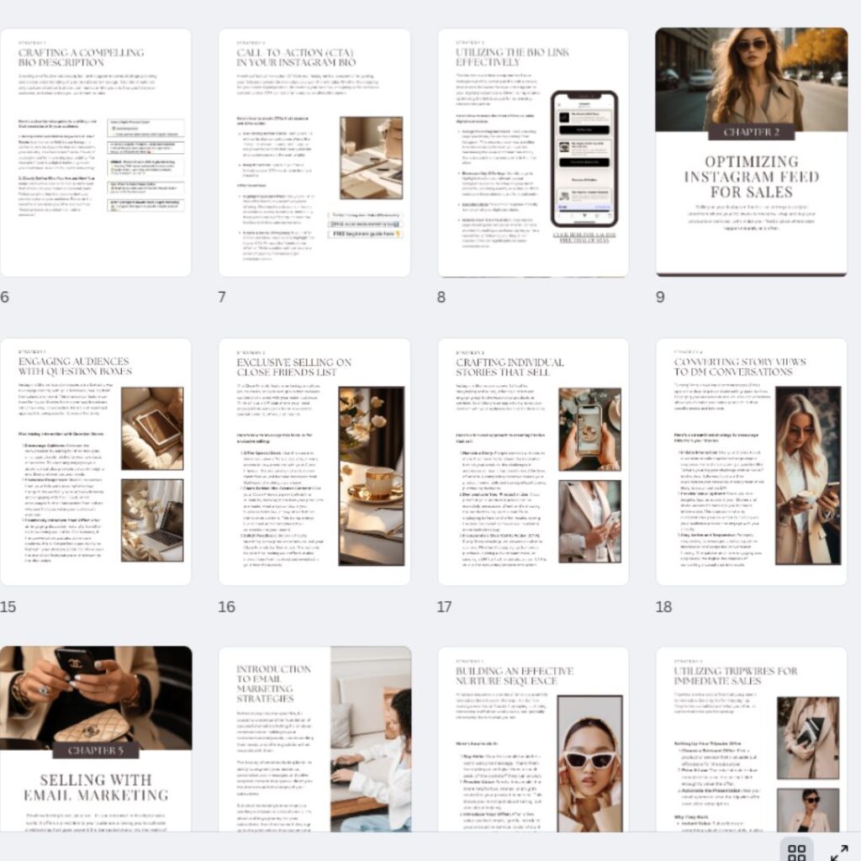This screenshot has width=861, height=861.
Task: Click the page number 15 label
Action: [8, 606]
